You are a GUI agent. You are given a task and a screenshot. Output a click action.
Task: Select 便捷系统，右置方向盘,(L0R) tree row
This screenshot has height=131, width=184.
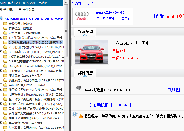click(x=36, y=80)
